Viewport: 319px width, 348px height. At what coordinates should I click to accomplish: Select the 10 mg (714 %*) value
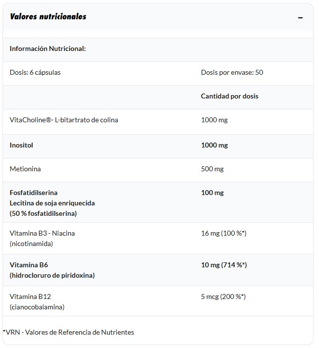[224, 265]
